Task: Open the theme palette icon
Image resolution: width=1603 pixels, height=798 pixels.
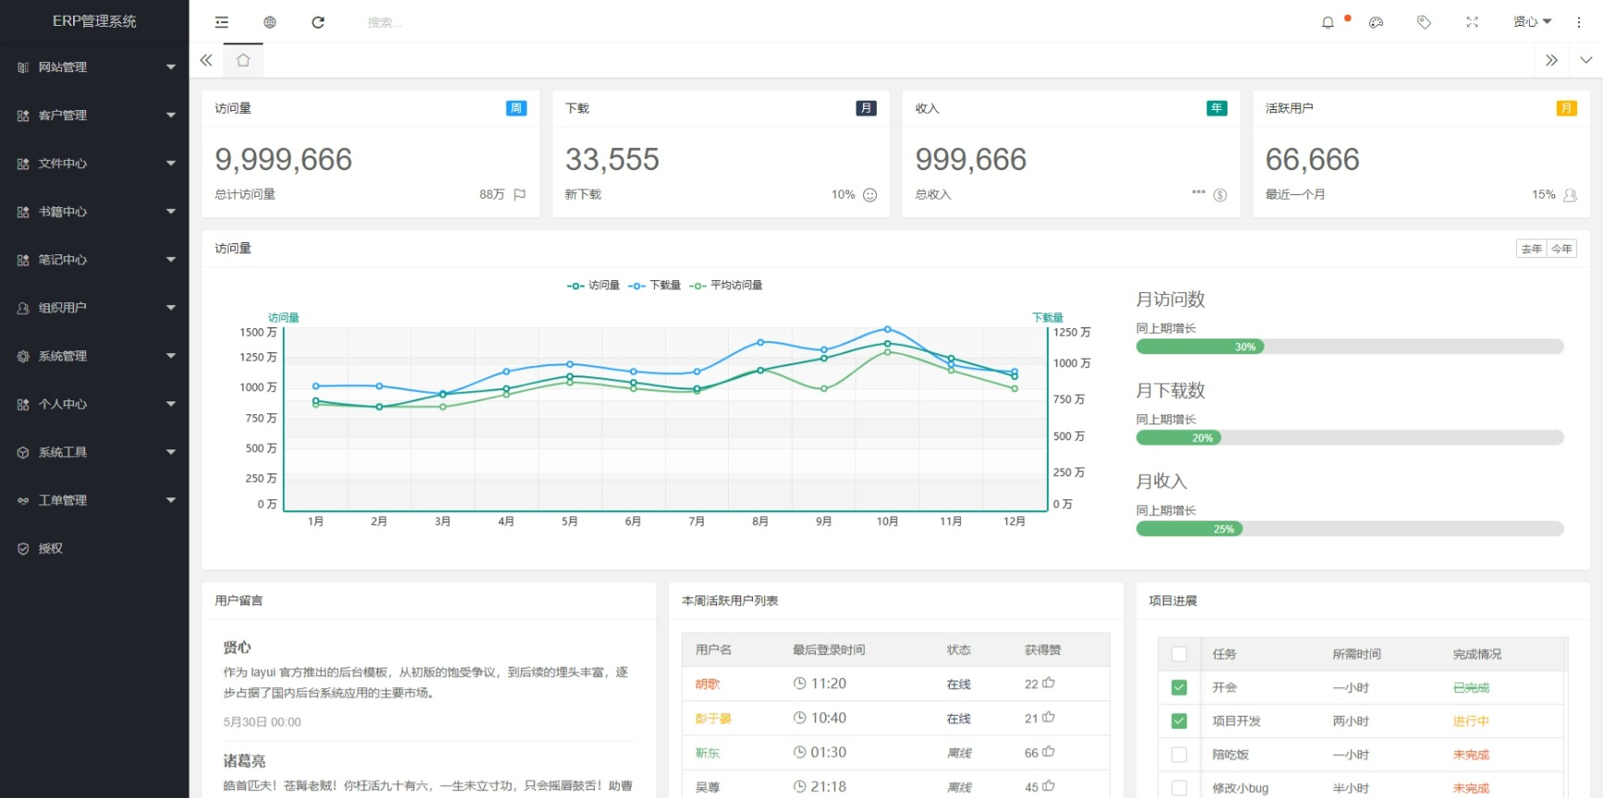Action: (x=1375, y=22)
